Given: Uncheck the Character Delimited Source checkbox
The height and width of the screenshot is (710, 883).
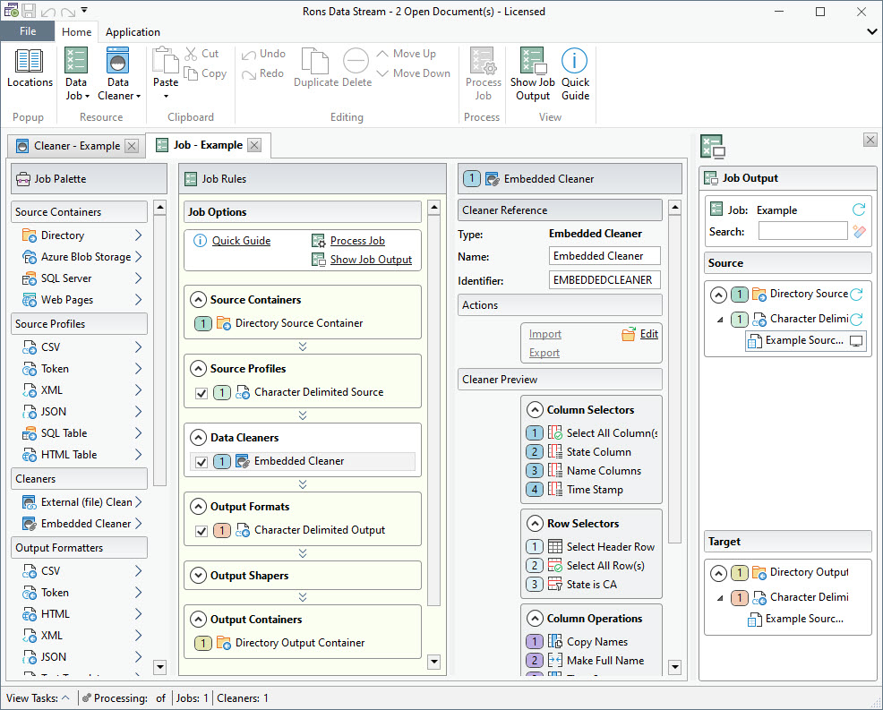Looking at the screenshot, I should click(201, 392).
